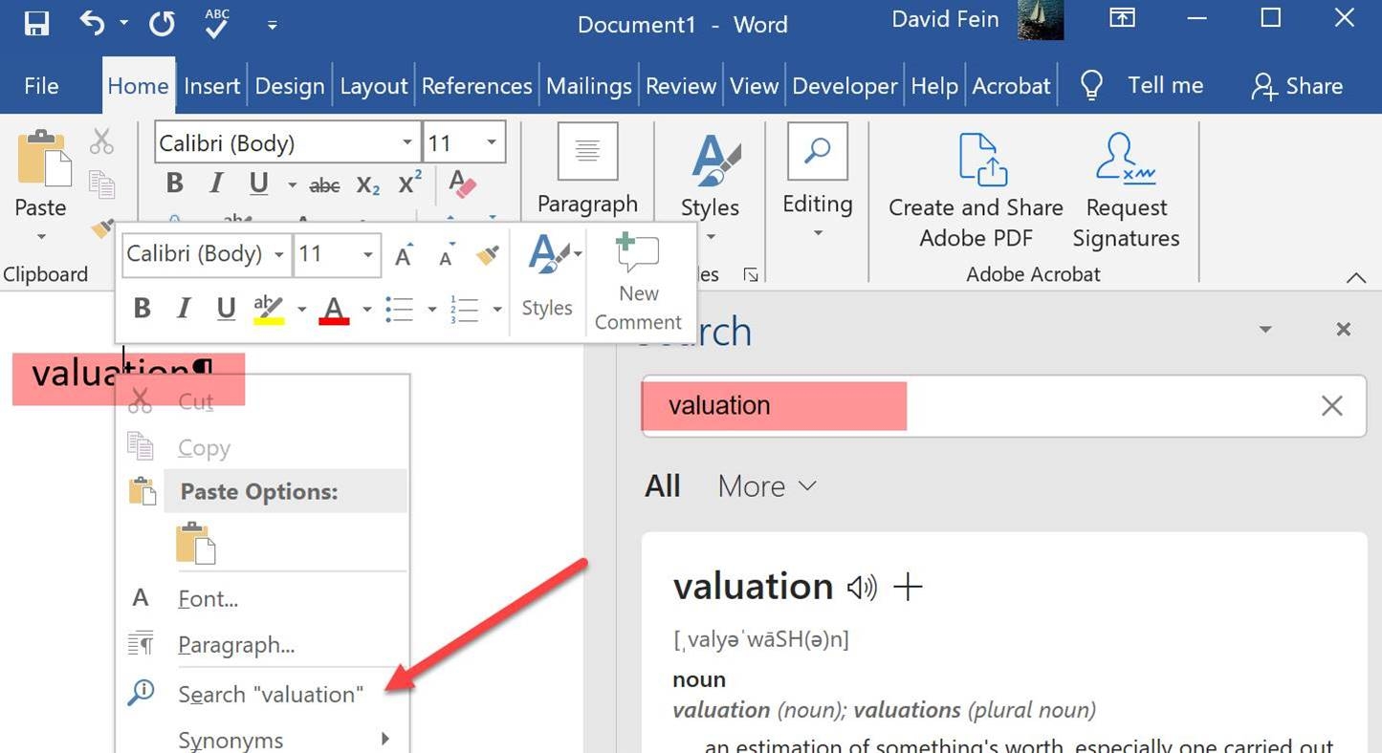The width and height of the screenshot is (1382, 753).
Task: Choose Search "valuation" from context menu
Action: (271, 694)
